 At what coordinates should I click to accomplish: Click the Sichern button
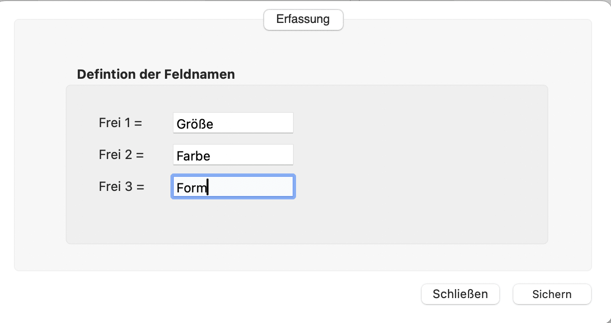click(552, 294)
